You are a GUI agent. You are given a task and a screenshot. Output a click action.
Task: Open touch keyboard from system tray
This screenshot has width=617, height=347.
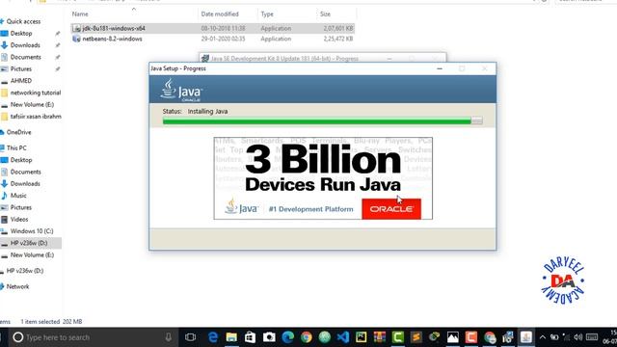tap(592, 337)
